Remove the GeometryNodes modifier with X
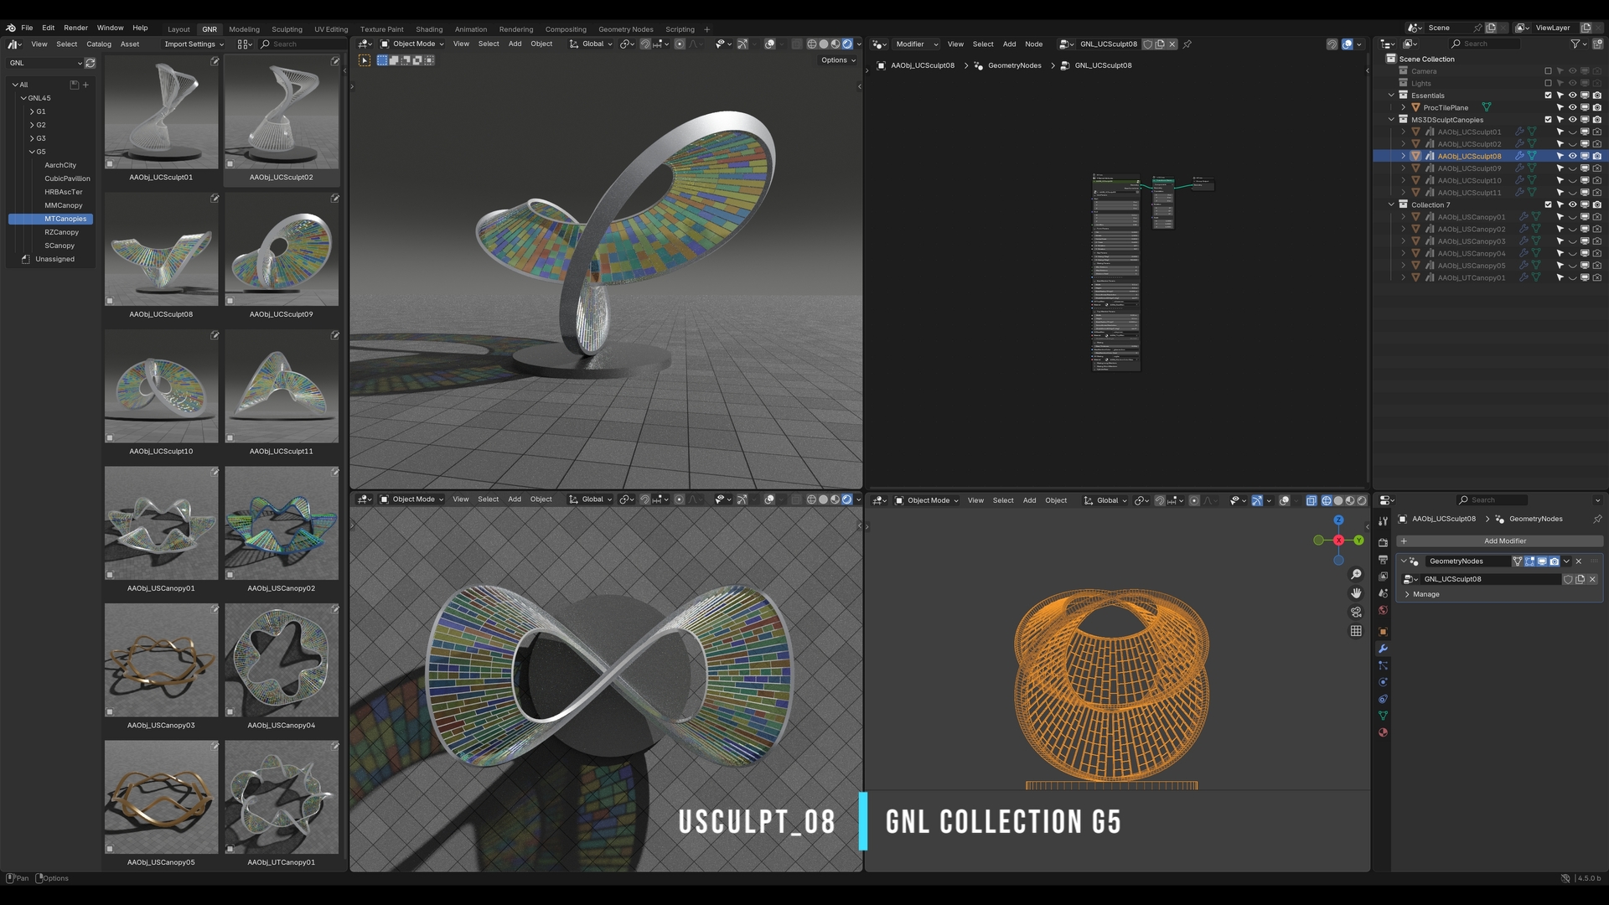The width and height of the screenshot is (1609, 905). click(1579, 561)
